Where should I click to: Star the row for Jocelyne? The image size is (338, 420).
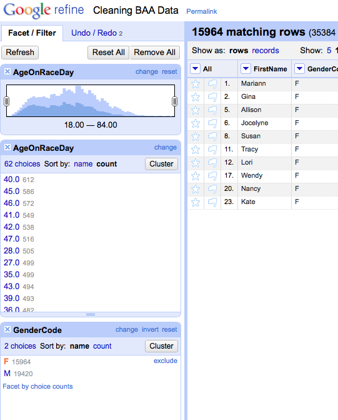coord(196,123)
